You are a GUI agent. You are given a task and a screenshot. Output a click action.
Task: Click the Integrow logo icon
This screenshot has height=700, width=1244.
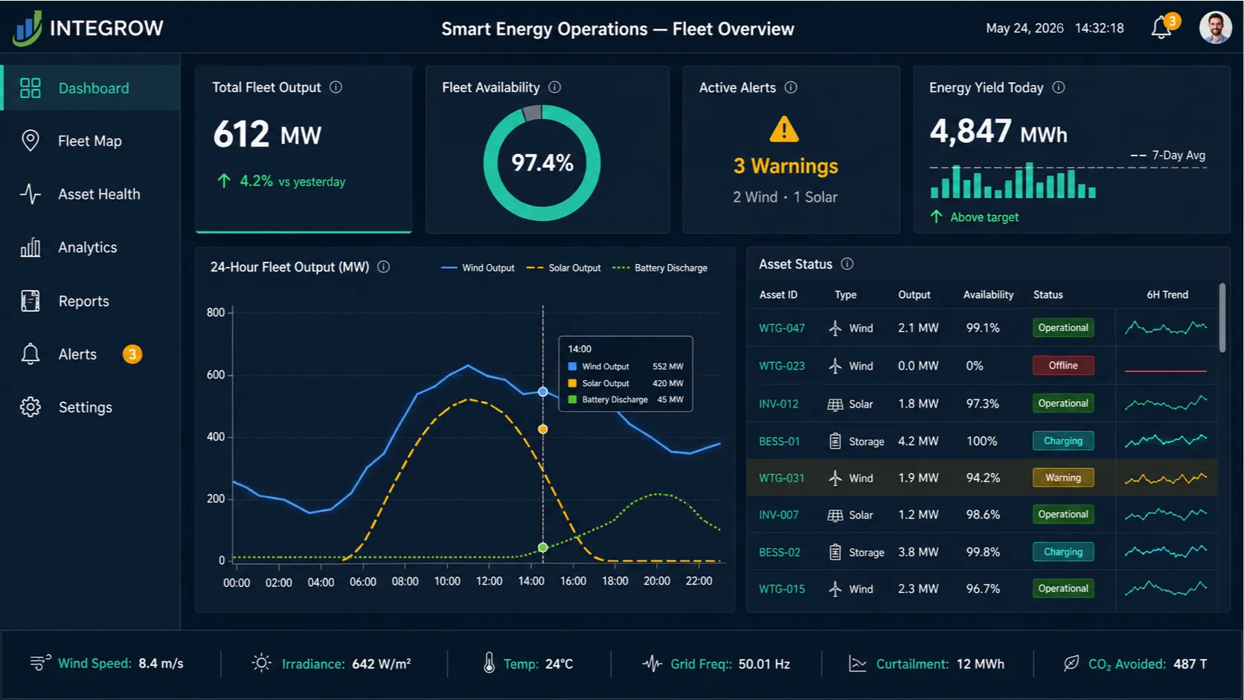click(28, 28)
